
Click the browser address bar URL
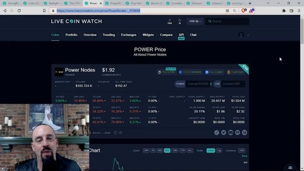pyautogui.click(x=98, y=10)
